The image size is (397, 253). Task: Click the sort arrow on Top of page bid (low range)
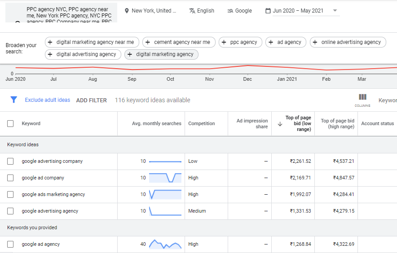[280, 124]
